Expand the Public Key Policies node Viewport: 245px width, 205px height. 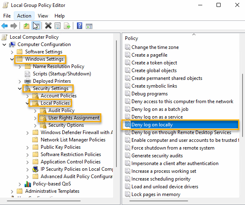28,148
